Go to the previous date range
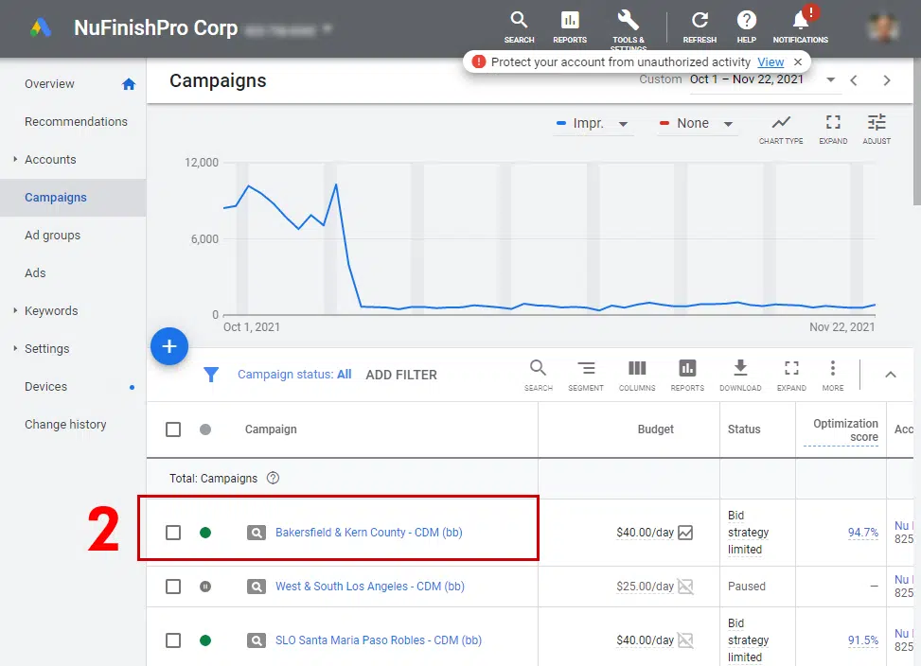This screenshot has height=666, width=921. coord(854,80)
